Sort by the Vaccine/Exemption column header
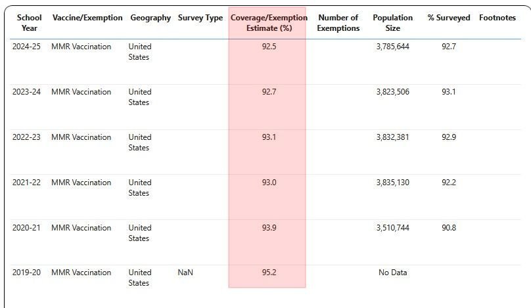This screenshot has width=531, height=308. tap(87, 18)
